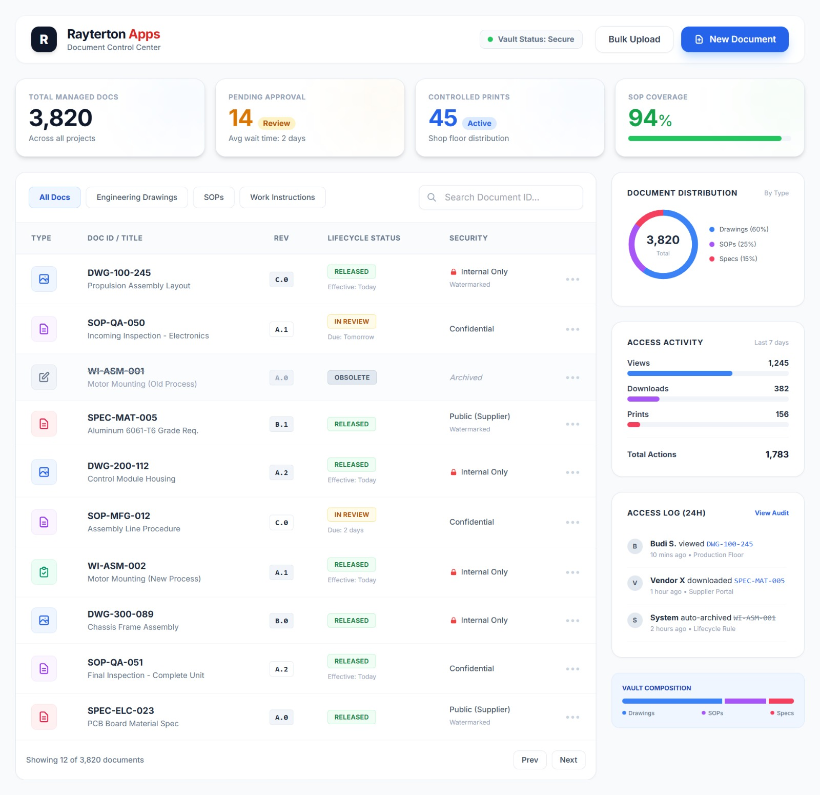Click the Search Document ID field

click(x=501, y=197)
